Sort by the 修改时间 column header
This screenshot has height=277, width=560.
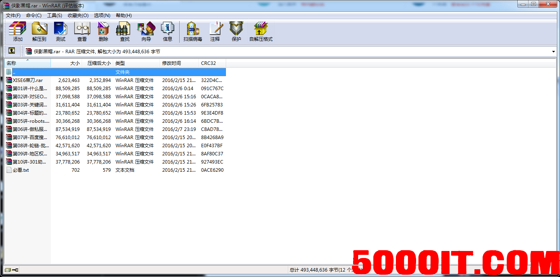pyautogui.click(x=179, y=63)
